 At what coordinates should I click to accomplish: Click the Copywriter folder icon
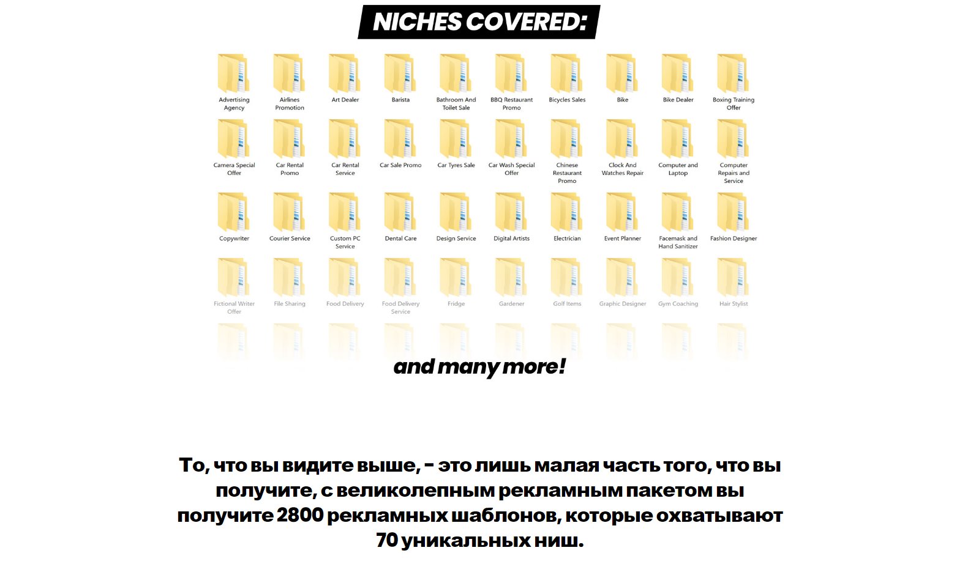pos(234,212)
